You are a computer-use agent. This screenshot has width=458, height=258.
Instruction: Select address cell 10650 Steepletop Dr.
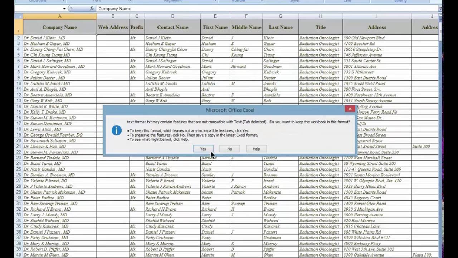pos(377,49)
